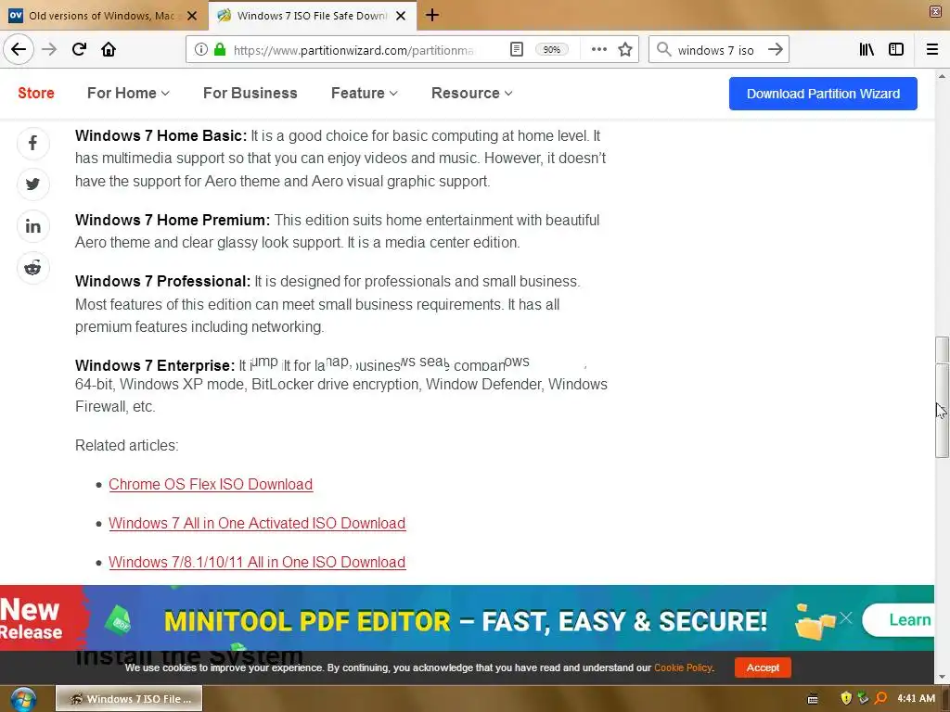
Task: Open the Windows Start orb
Action: pyautogui.click(x=23, y=699)
